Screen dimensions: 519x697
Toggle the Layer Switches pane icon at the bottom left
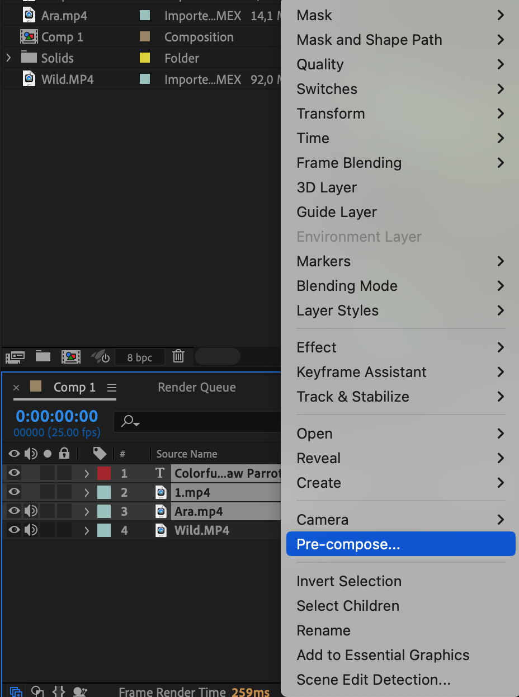17,691
